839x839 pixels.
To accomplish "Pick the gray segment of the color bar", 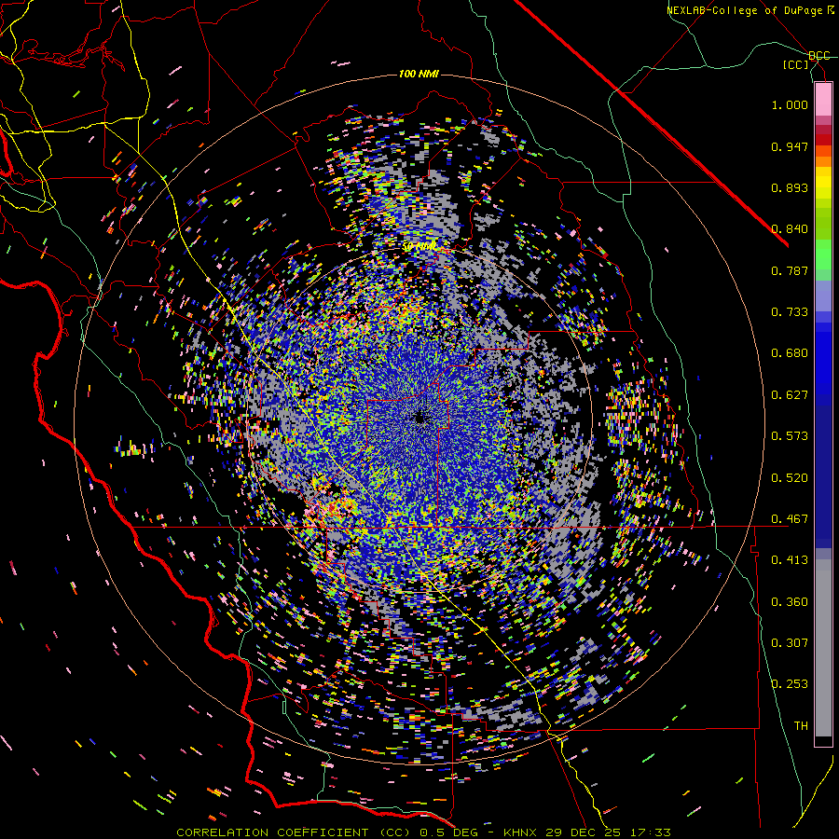I will coord(823,648).
